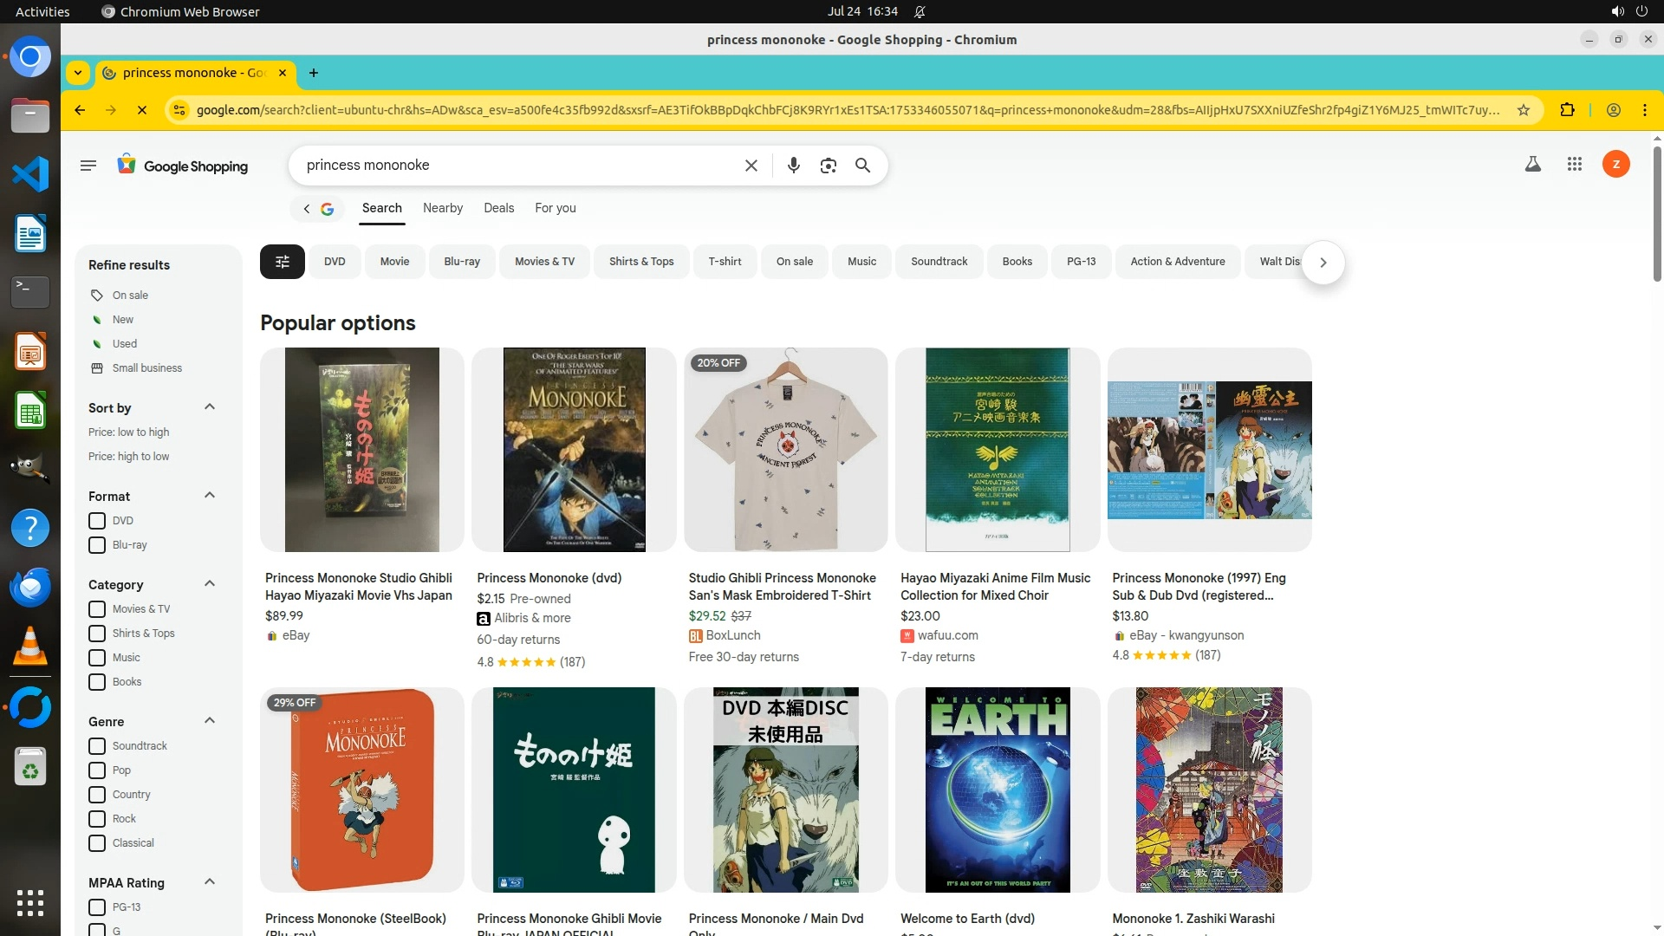Open the filters slider chip icon
The width and height of the screenshot is (1664, 936).
click(282, 262)
